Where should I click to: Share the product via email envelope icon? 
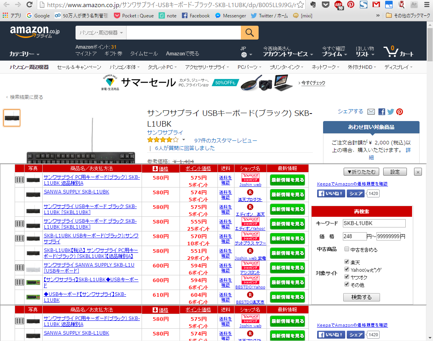(371, 112)
